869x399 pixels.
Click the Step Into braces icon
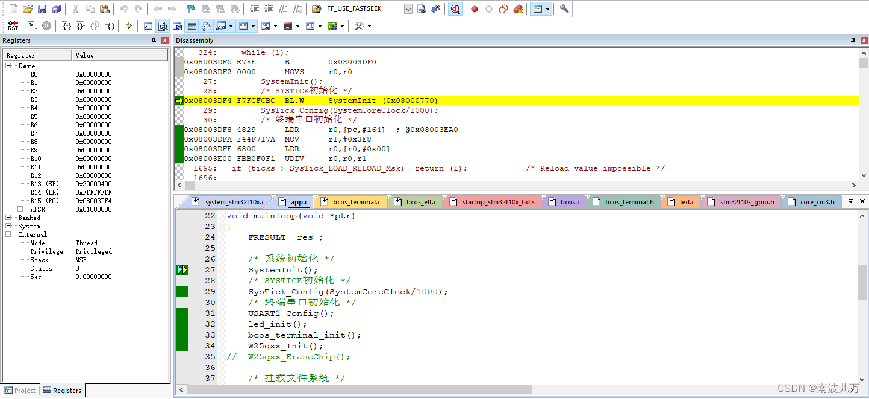coord(67,26)
